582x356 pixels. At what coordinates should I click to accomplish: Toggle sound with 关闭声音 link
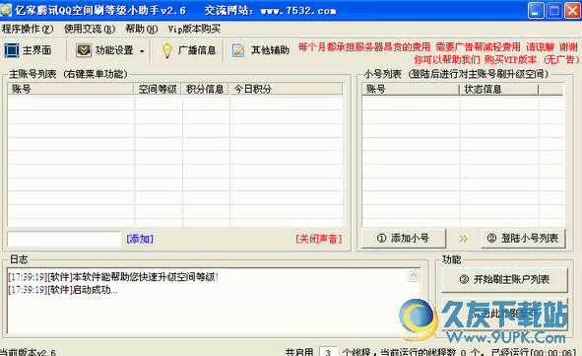tap(319, 239)
